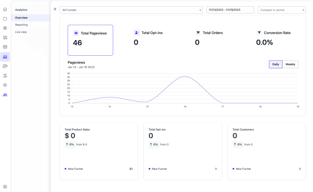Switch chart to Weekly view
Image resolution: width=313 pixels, height=192 pixels.
290,64
